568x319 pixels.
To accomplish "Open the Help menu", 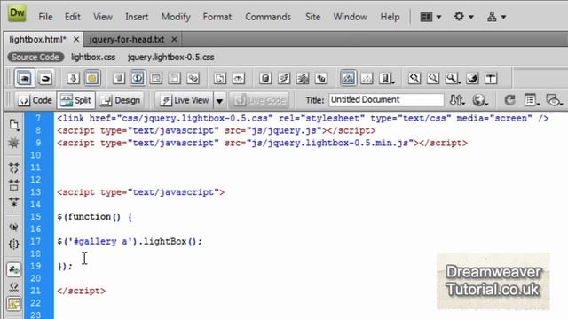I will coord(390,17).
